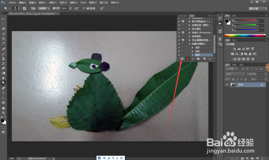The image size is (269, 160).
Task: Click the 背景 layer thumbnail
Action: (233, 85)
